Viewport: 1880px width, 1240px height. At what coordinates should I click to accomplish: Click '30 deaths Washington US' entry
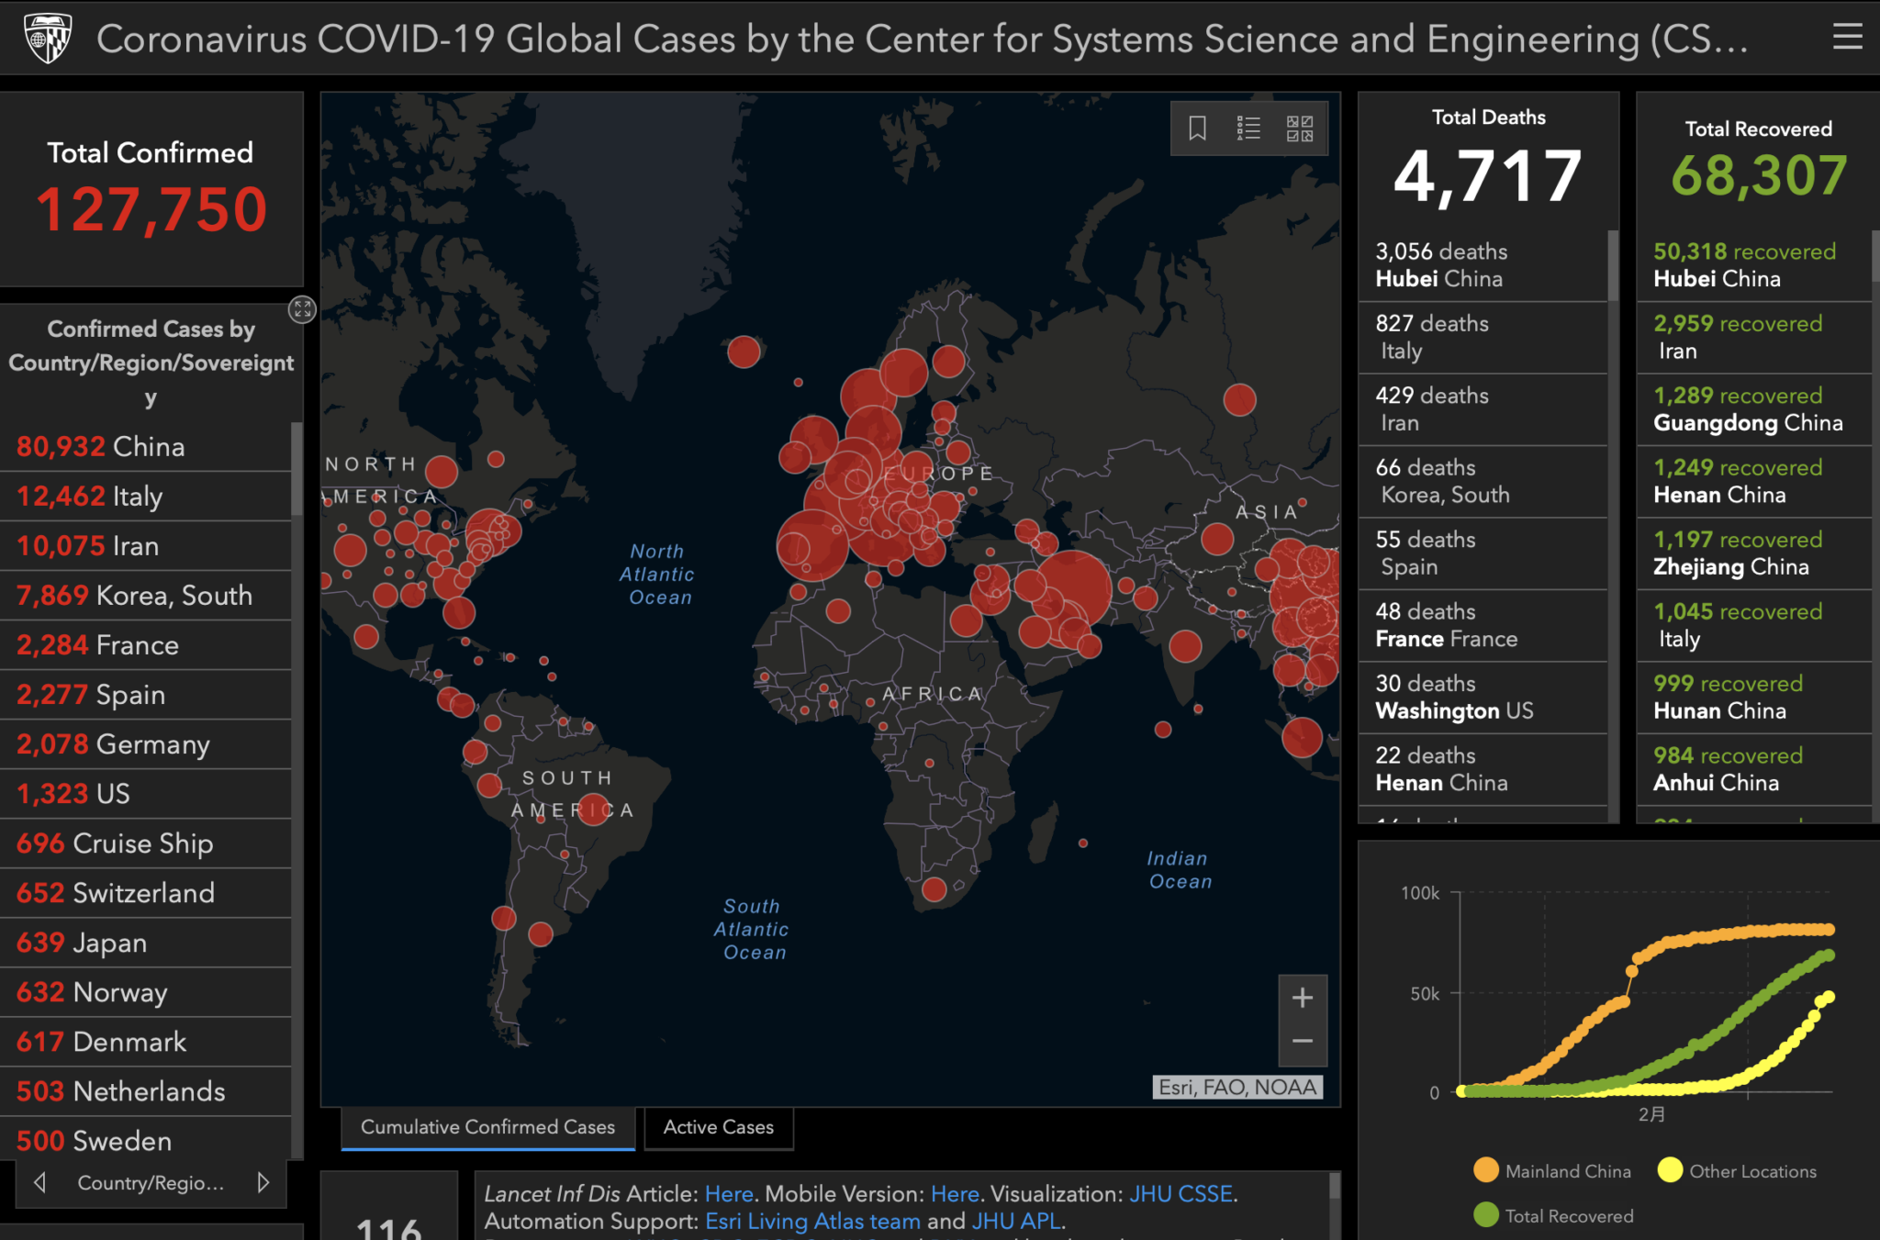tap(1483, 698)
